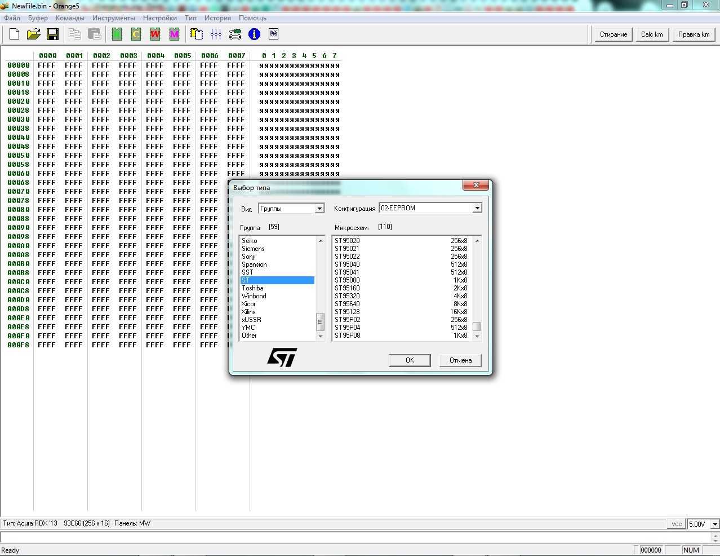This screenshot has width=720, height=556.
Task: Click the green read chip icon
Action: pos(117,34)
